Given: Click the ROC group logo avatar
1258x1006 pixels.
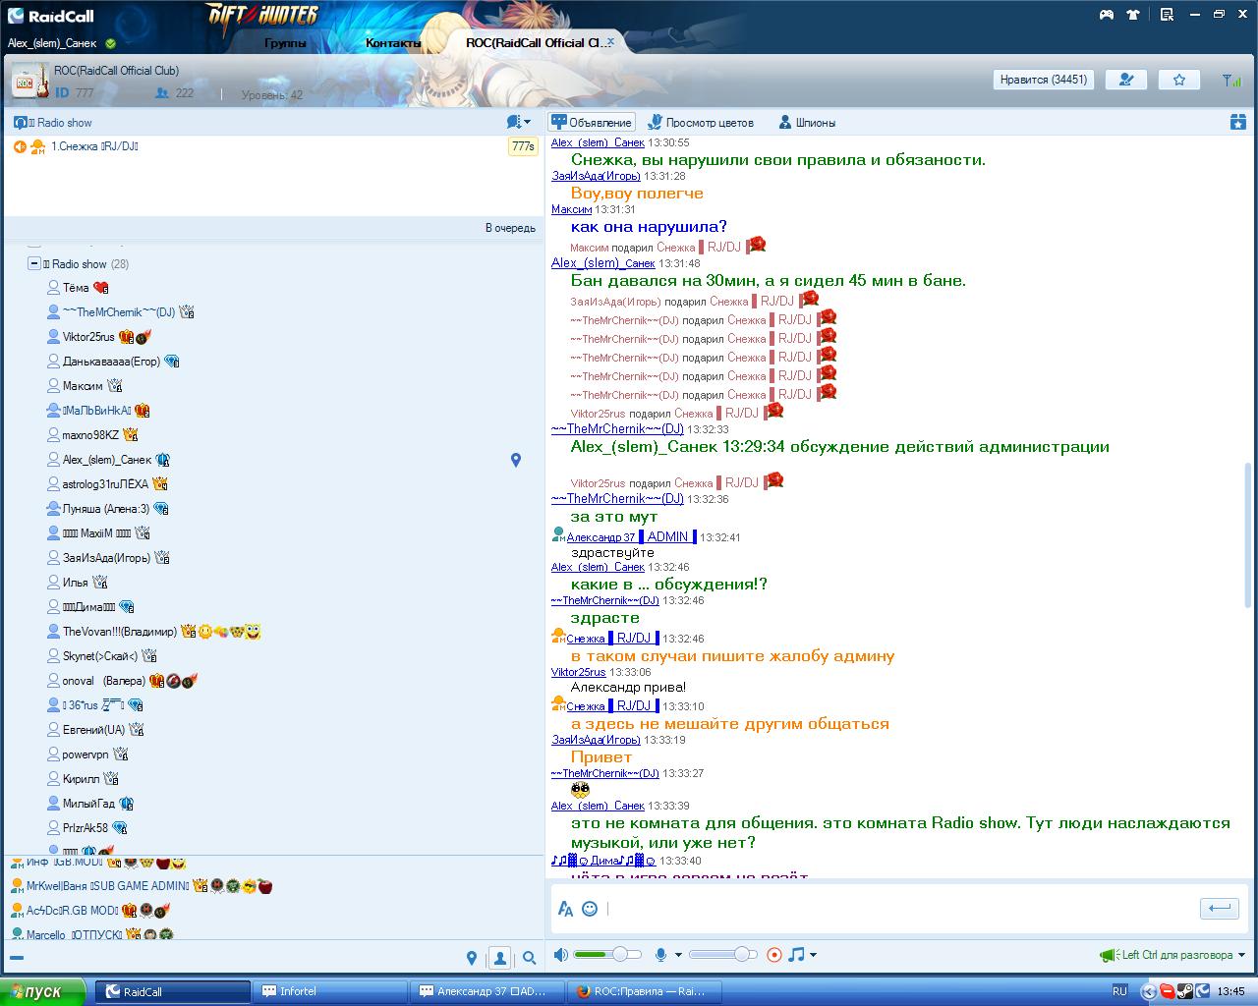Looking at the screenshot, I should tap(30, 81).
